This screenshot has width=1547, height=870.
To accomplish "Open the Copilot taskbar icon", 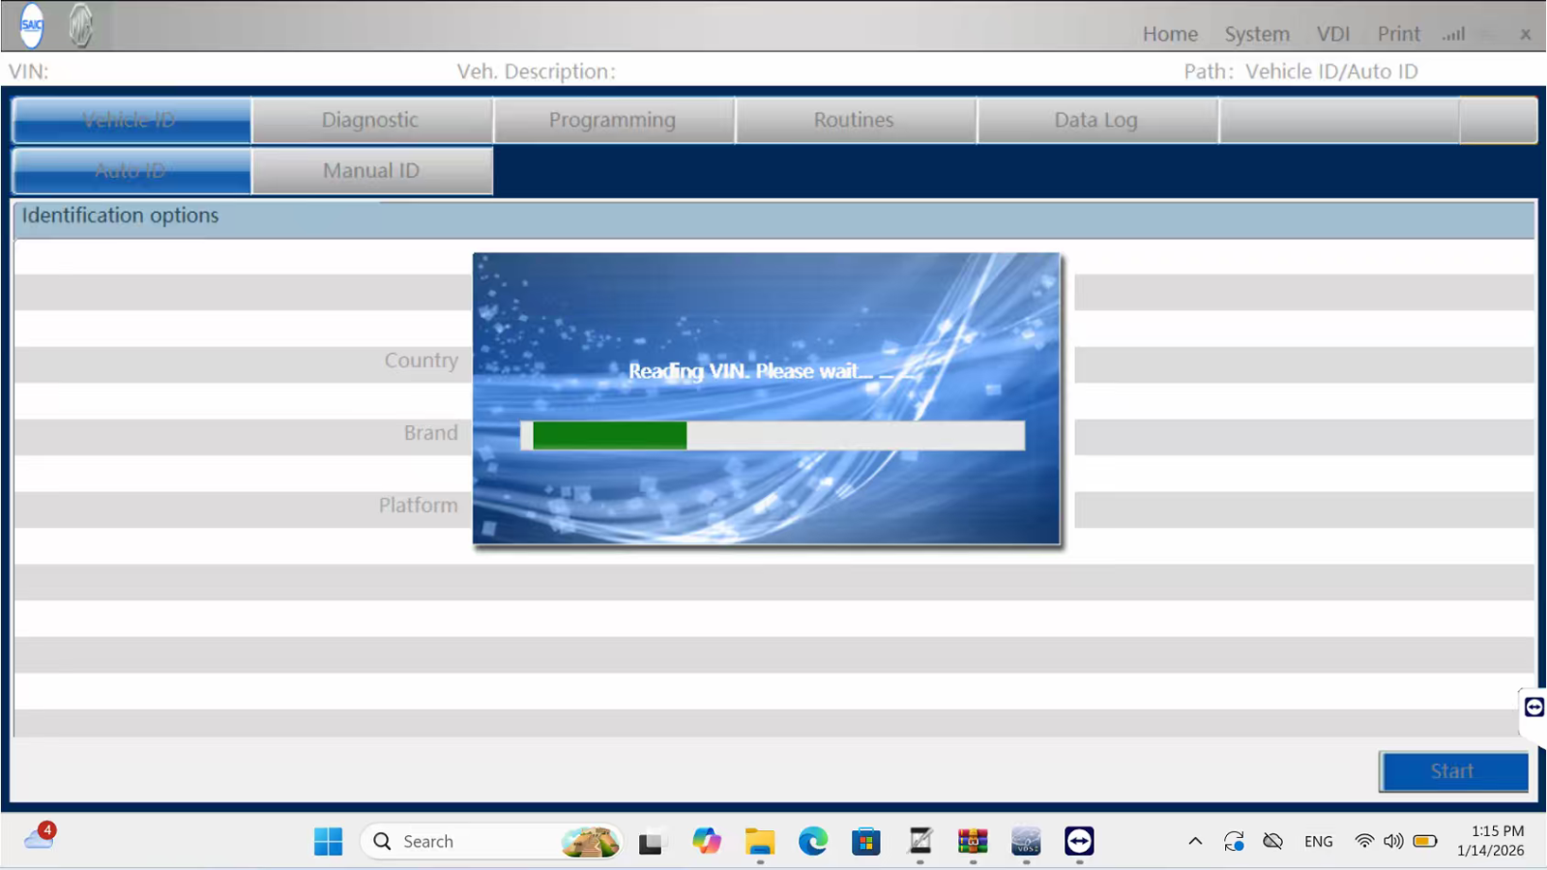I will click(707, 841).
